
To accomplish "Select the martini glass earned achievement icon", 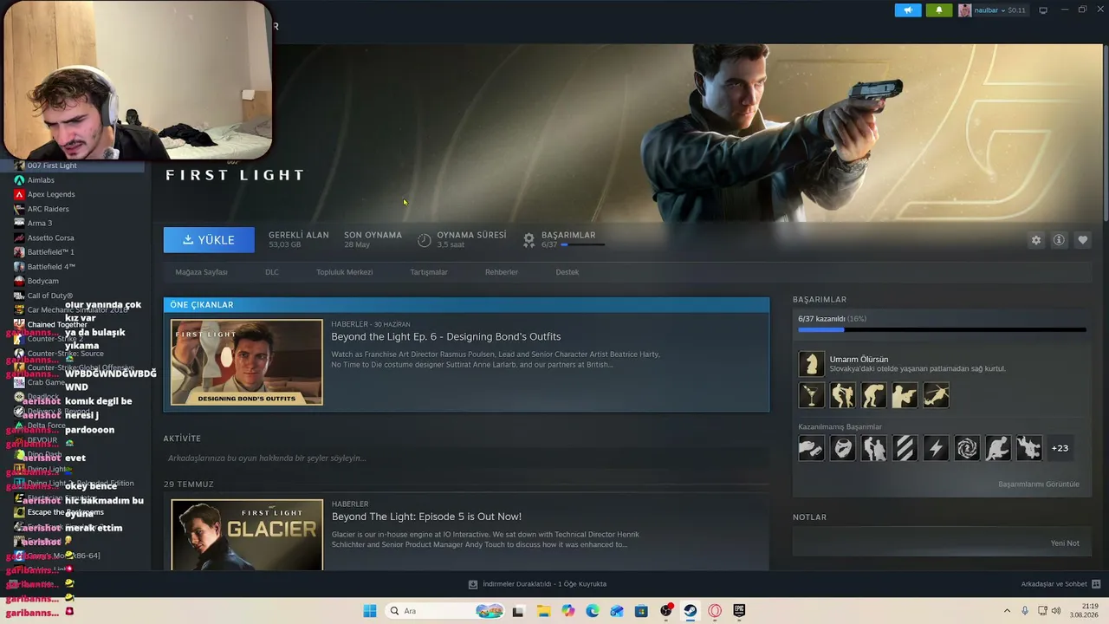I will pyautogui.click(x=812, y=395).
